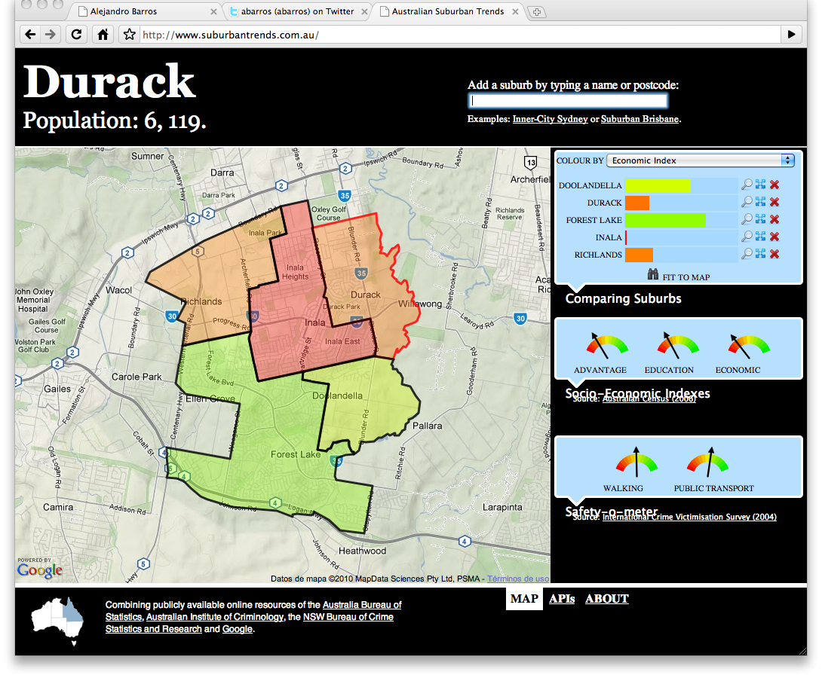Remove Richlands with the red X
The image size is (822, 678).
pos(774,253)
